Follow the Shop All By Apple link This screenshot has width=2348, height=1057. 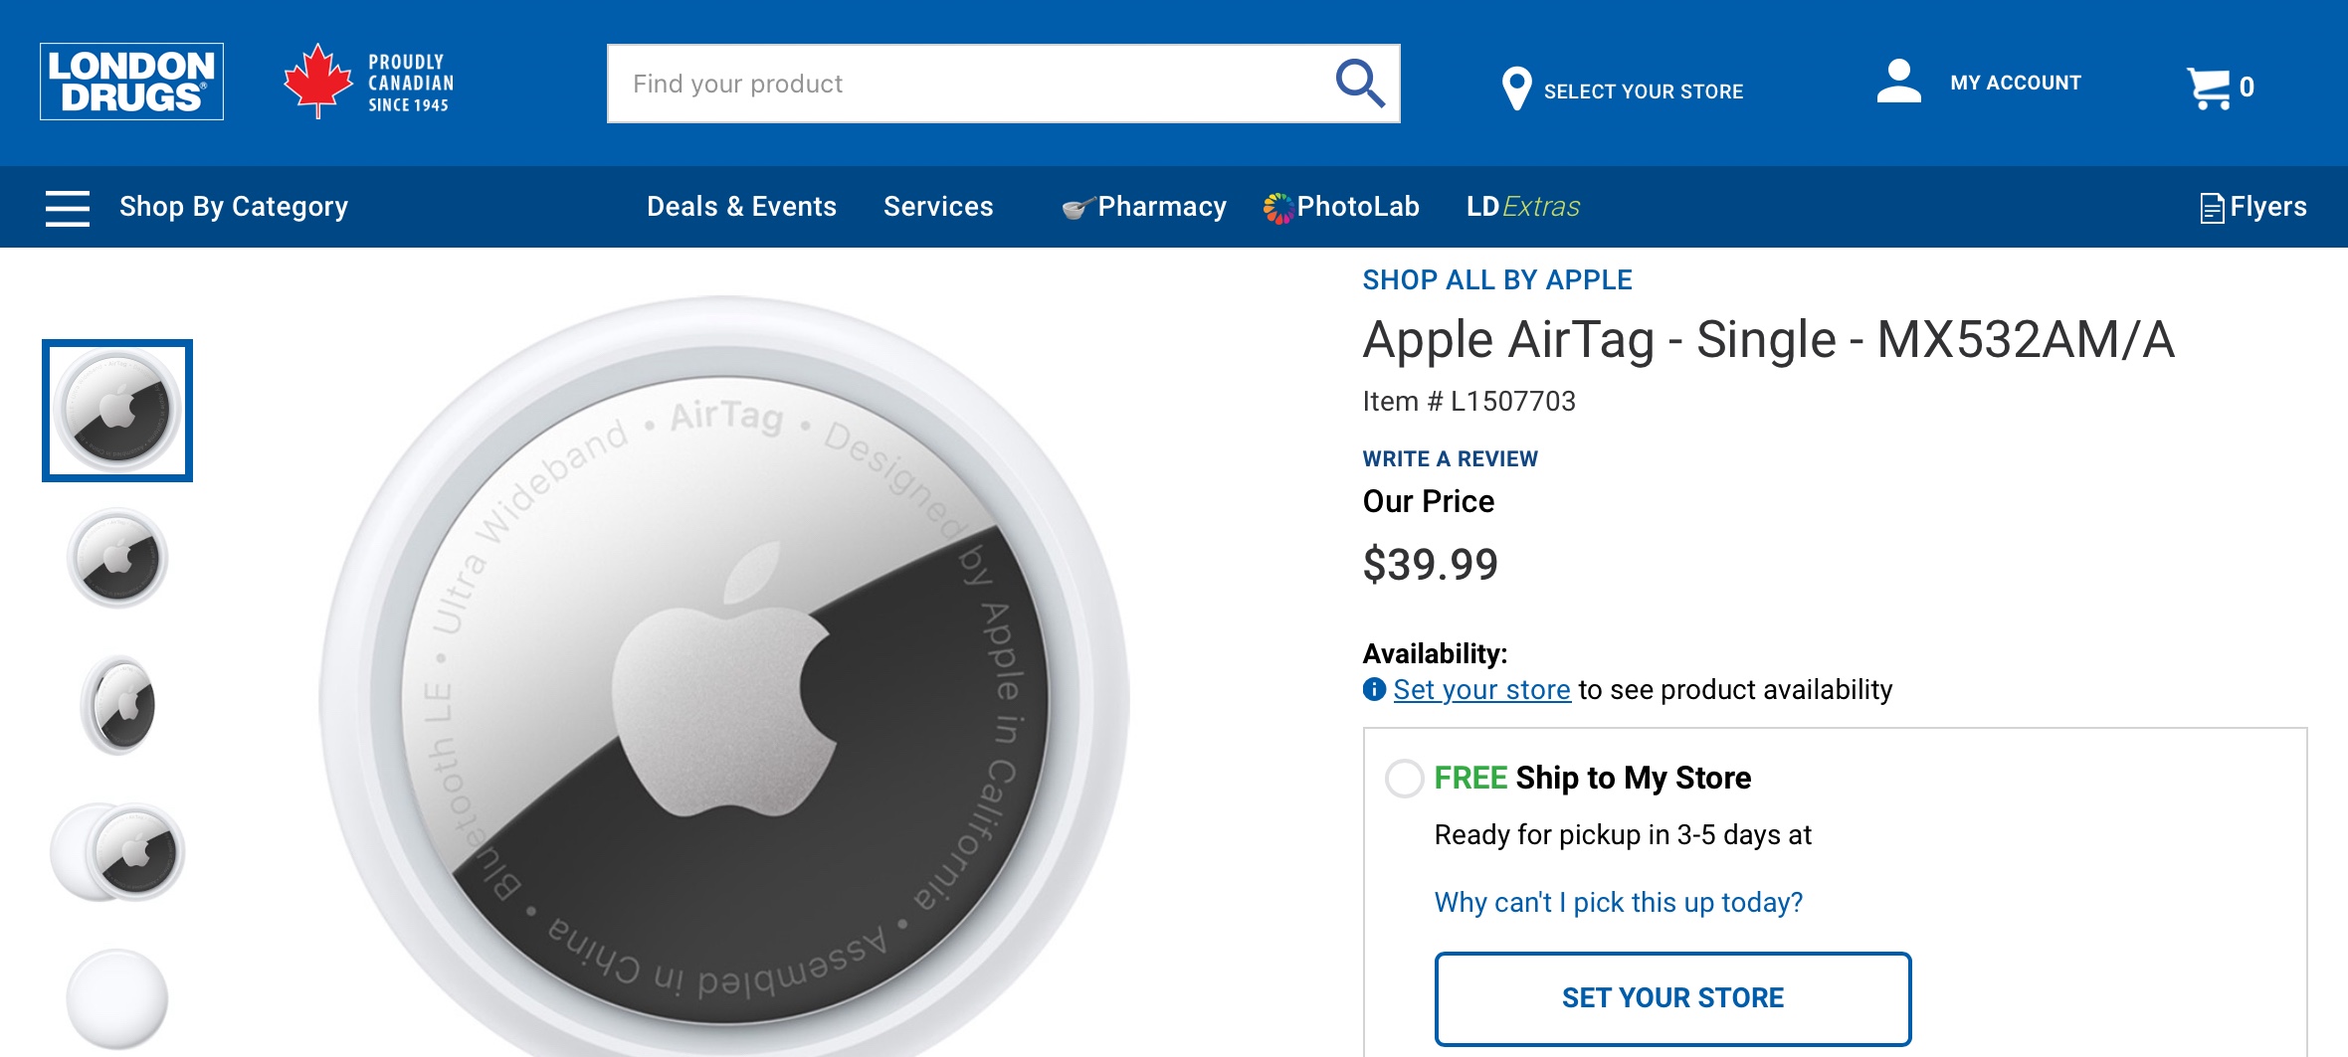click(1496, 280)
